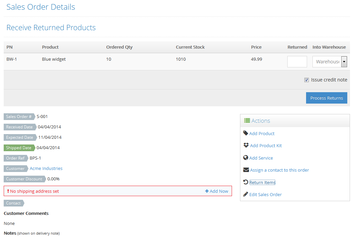This screenshot has width=353, height=237.
Task: Click the Add Product link
Action: click(262, 133)
